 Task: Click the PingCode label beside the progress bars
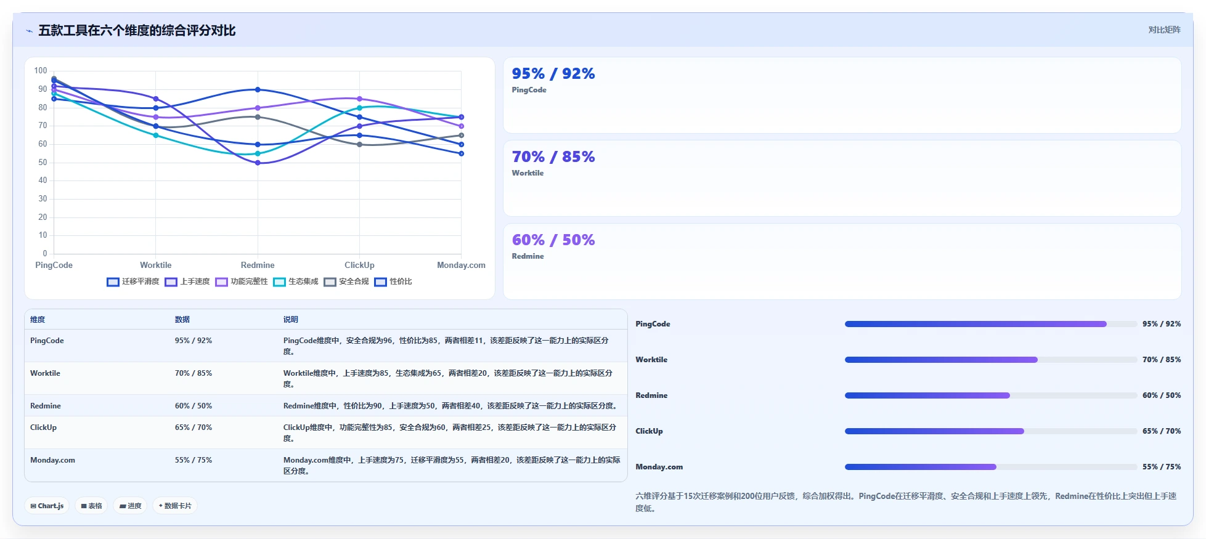pyautogui.click(x=653, y=324)
